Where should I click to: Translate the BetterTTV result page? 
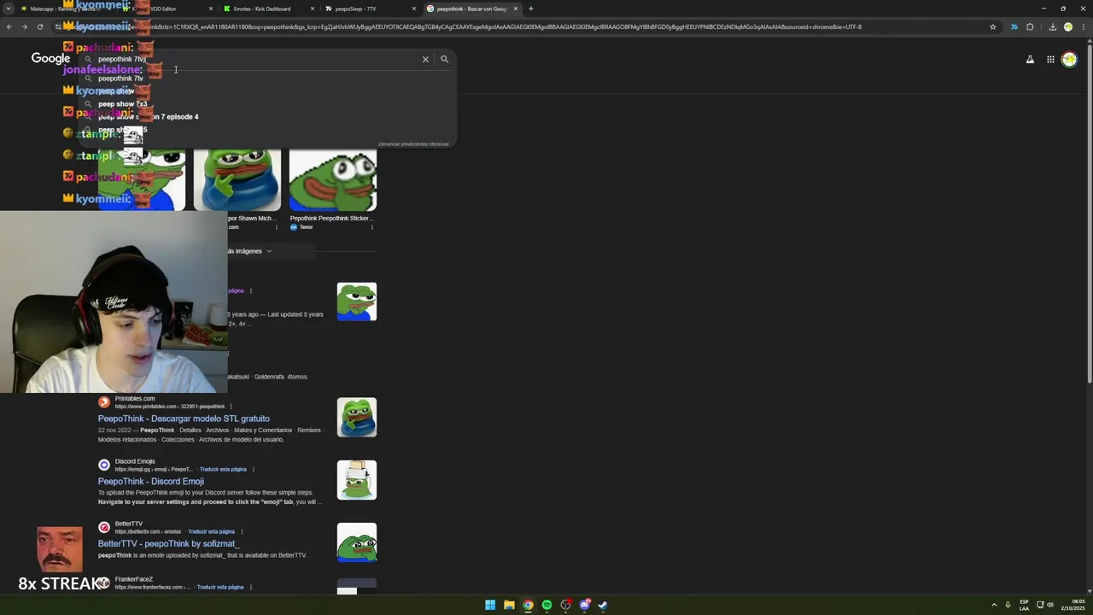coord(211,531)
